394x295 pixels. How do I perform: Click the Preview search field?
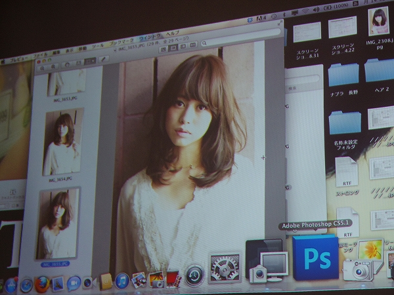(x=240, y=38)
